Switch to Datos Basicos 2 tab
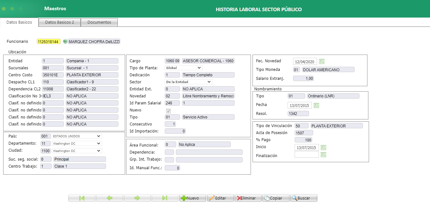The height and width of the screenshot is (212, 430). pos(60,22)
